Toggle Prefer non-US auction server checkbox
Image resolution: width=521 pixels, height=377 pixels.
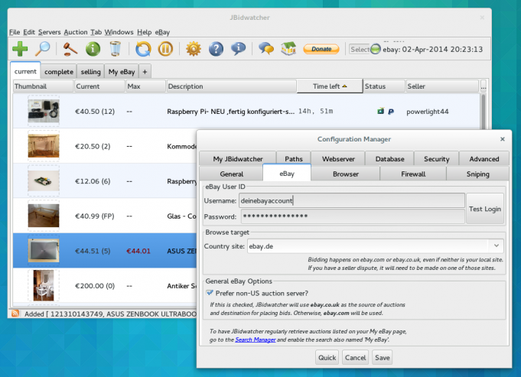tap(210, 293)
